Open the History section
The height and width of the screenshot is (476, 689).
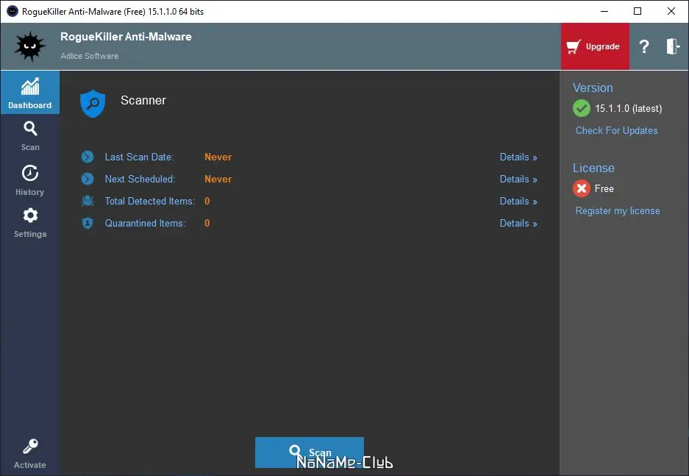coord(30,180)
